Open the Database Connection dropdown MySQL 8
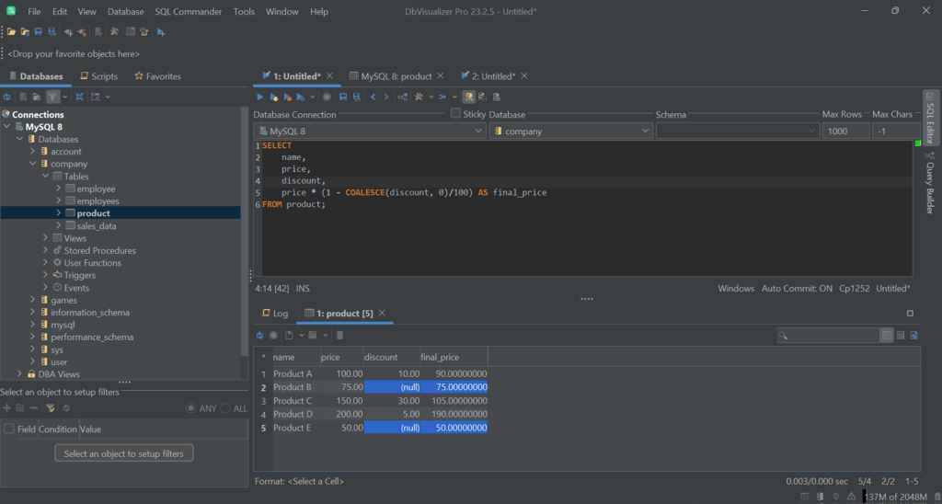 click(x=370, y=131)
